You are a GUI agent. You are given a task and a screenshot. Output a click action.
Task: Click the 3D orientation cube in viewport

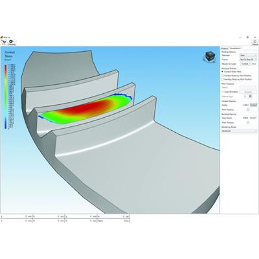(209, 57)
